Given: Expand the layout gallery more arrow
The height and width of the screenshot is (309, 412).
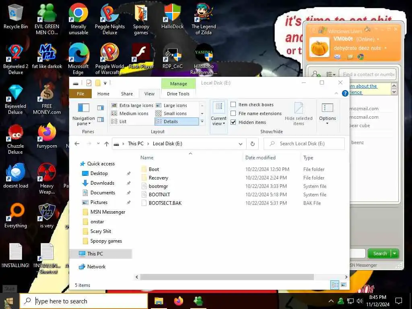Looking at the screenshot, I should tap(202, 122).
